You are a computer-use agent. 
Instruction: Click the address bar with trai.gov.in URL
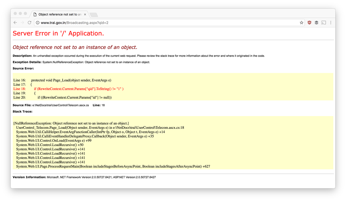click(170, 22)
